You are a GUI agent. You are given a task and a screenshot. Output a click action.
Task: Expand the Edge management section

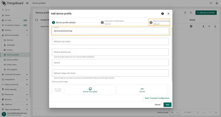[15, 109]
